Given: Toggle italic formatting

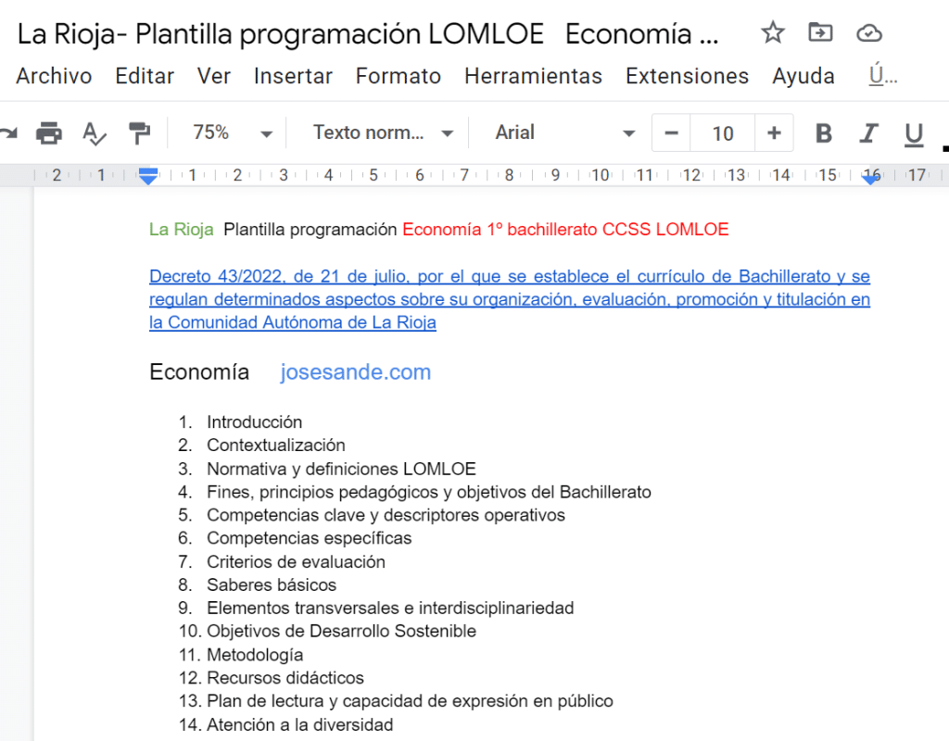Looking at the screenshot, I should pyautogui.click(x=868, y=133).
